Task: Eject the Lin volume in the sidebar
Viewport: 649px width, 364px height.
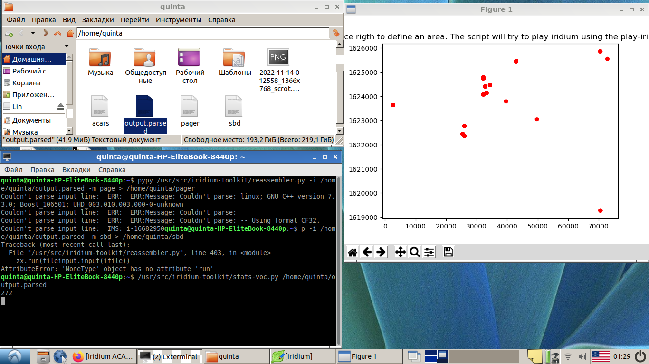Action: coord(60,107)
